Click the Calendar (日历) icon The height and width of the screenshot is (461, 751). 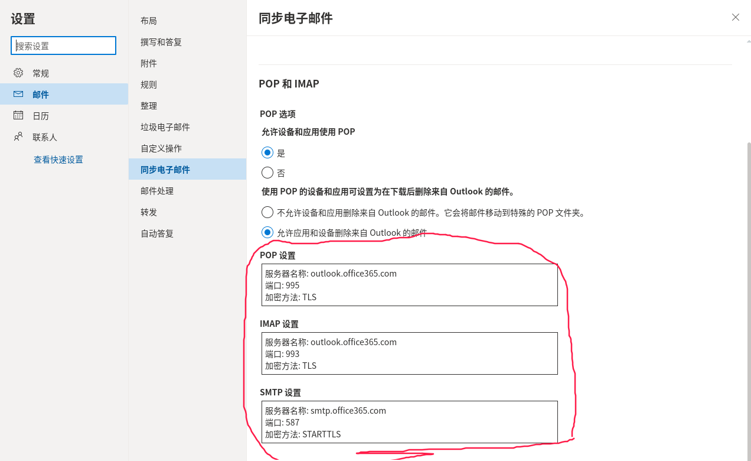pyautogui.click(x=18, y=115)
